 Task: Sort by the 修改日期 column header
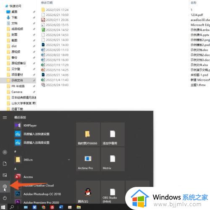tap(47, 3)
